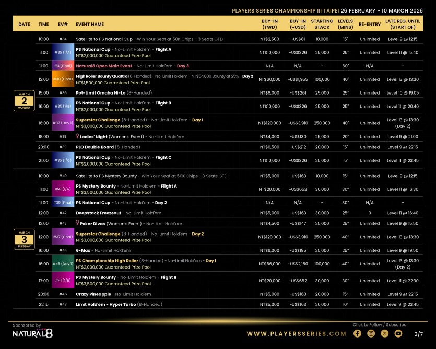This screenshot has height=349, width=436.
Task: Click the 3/7 page number indicator
Action: 418,334
